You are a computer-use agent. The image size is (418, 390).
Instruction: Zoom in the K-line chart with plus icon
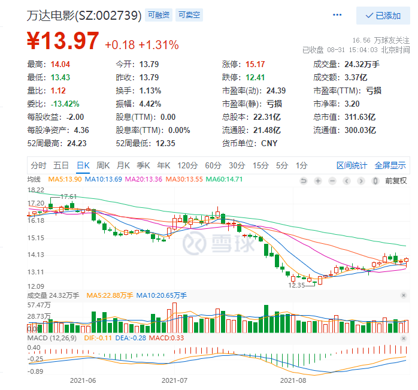pyautogui.click(x=318, y=181)
